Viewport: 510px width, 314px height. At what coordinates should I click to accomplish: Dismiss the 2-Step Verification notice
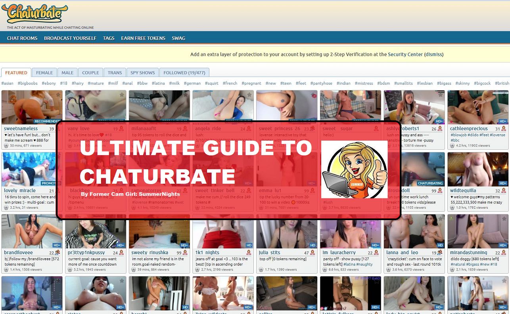coord(434,55)
